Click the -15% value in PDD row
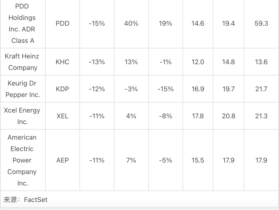279x210 pixels. point(97,24)
